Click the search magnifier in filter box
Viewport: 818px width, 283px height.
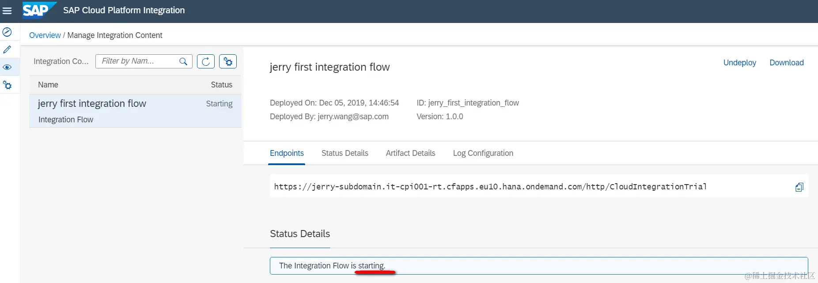(183, 61)
